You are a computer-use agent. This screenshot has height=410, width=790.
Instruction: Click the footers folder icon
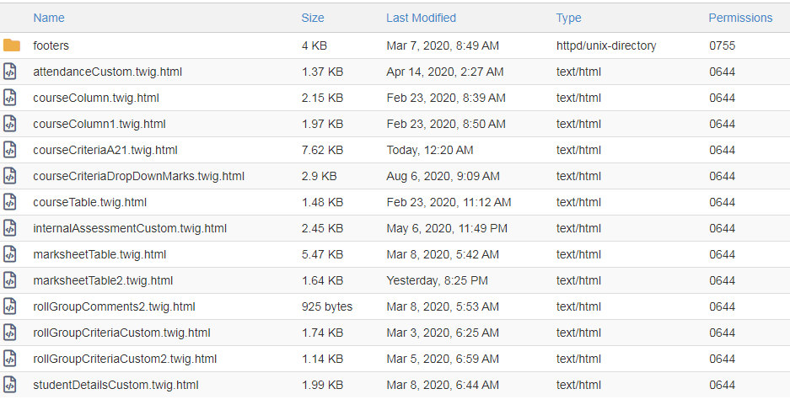pyautogui.click(x=12, y=45)
